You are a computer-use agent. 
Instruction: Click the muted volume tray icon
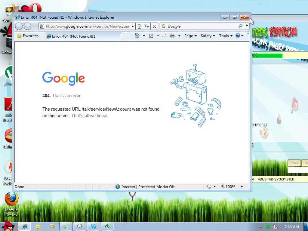[275, 227]
